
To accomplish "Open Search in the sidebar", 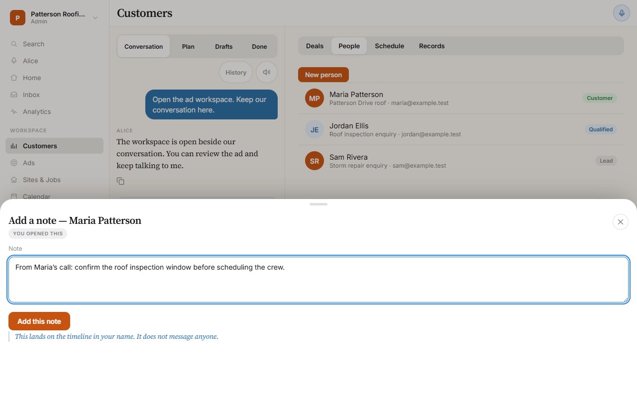I will pyautogui.click(x=54, y=44).
